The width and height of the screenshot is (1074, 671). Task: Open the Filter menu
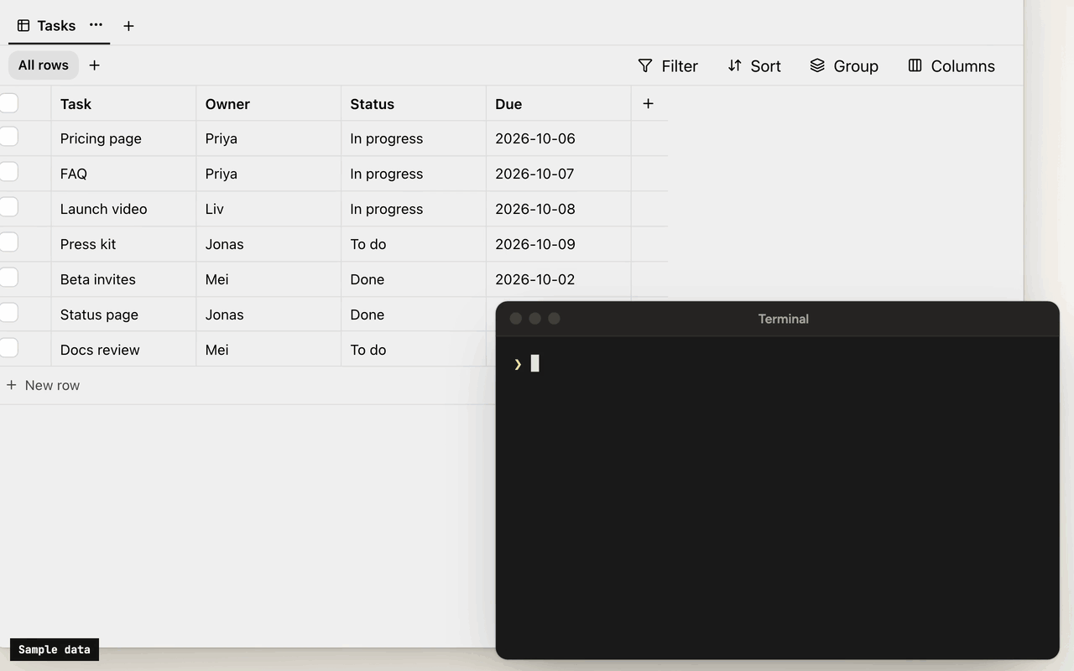(668, 65)
